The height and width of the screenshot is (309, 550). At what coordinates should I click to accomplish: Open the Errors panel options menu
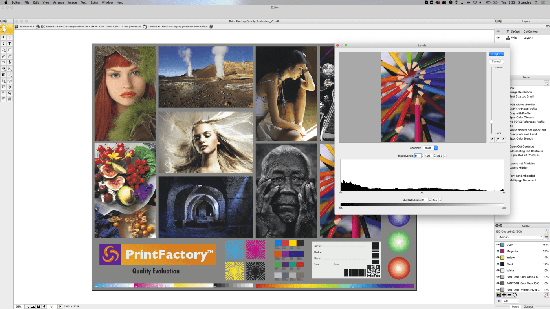[546, 83]
